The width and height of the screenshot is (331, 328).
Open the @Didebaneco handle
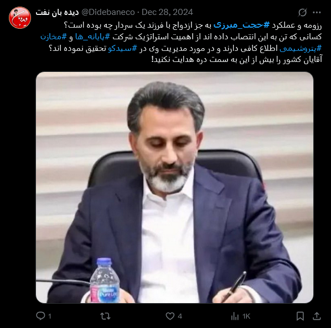108,12
